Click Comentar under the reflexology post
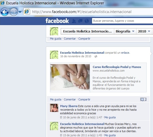This screenshot has width=153, height=137. click(70, 99)
